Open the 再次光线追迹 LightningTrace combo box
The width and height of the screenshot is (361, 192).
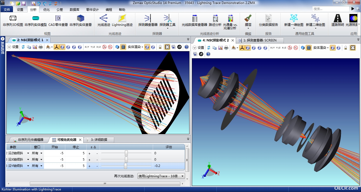pos(161,176)
